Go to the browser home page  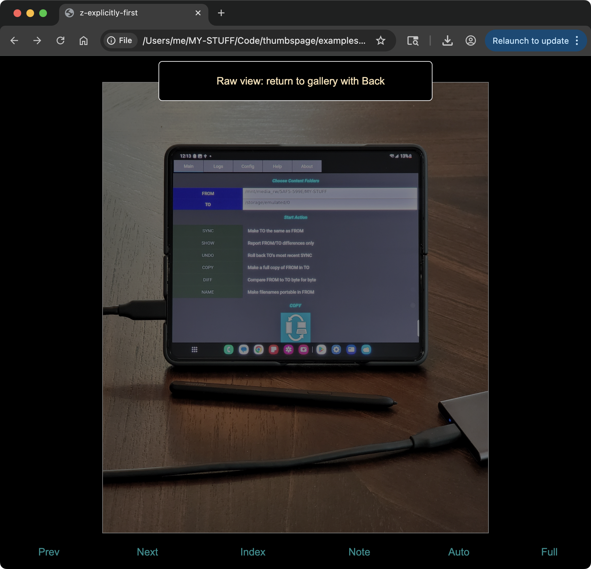pos(84,41)
